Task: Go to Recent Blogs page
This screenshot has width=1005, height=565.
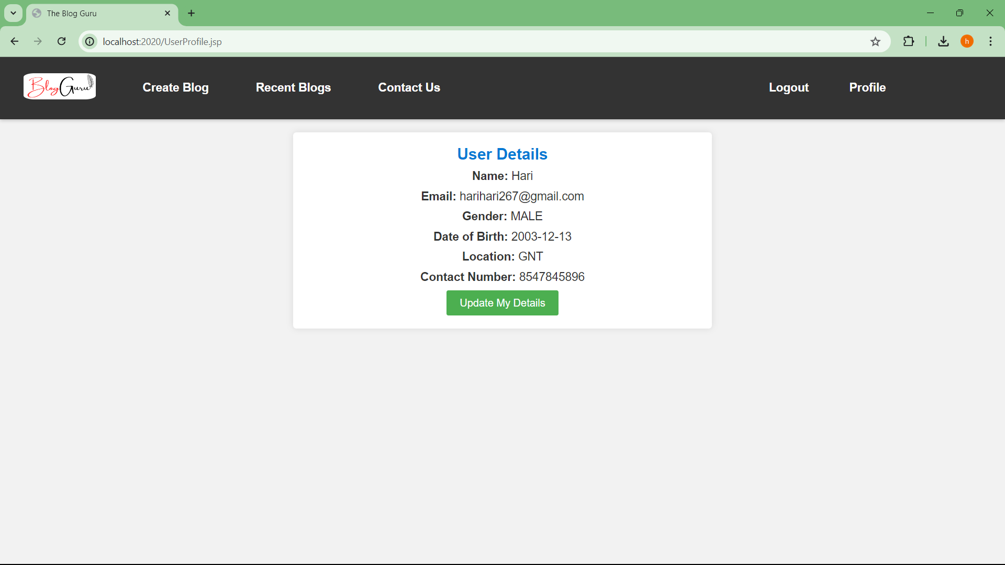Action: pyautogui.click(x=293, y=87)
